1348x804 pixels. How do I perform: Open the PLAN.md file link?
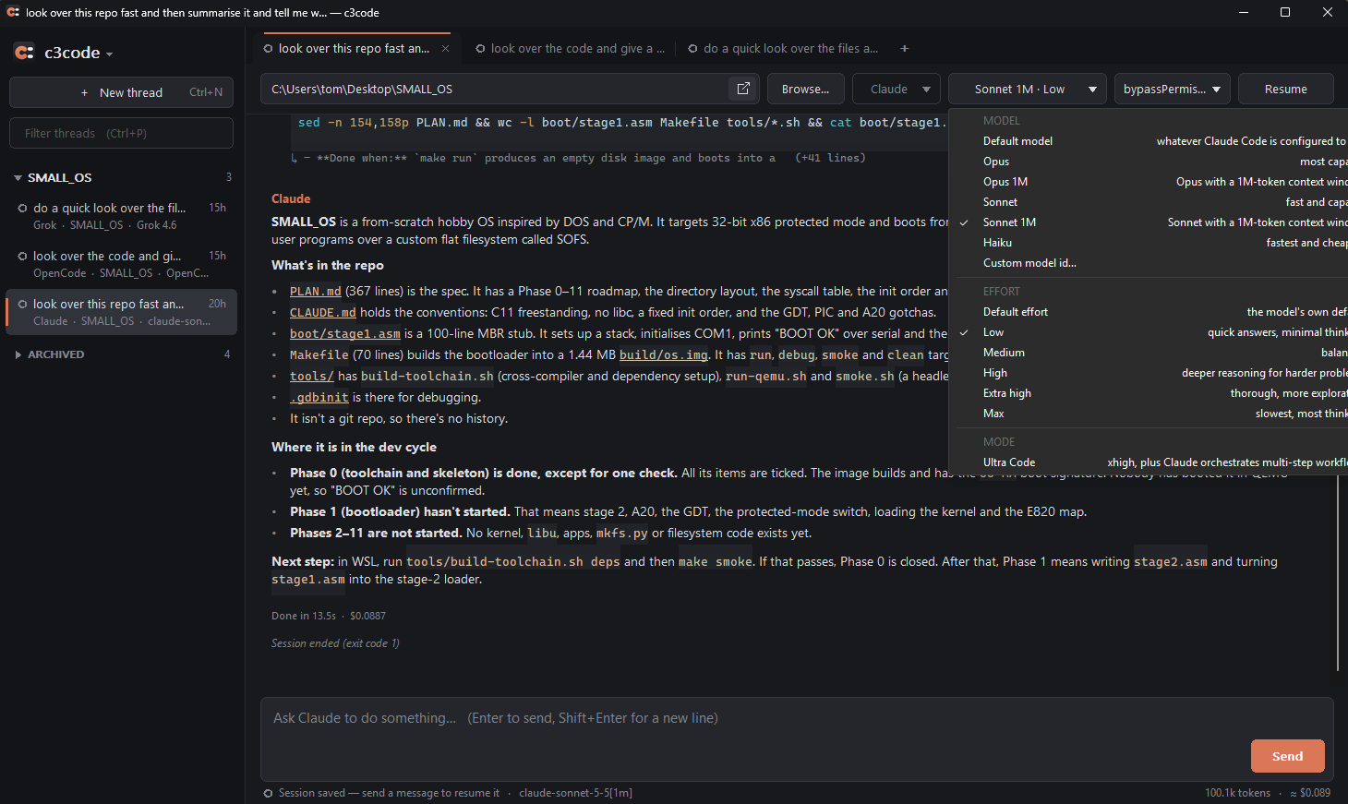coord(316,292)
